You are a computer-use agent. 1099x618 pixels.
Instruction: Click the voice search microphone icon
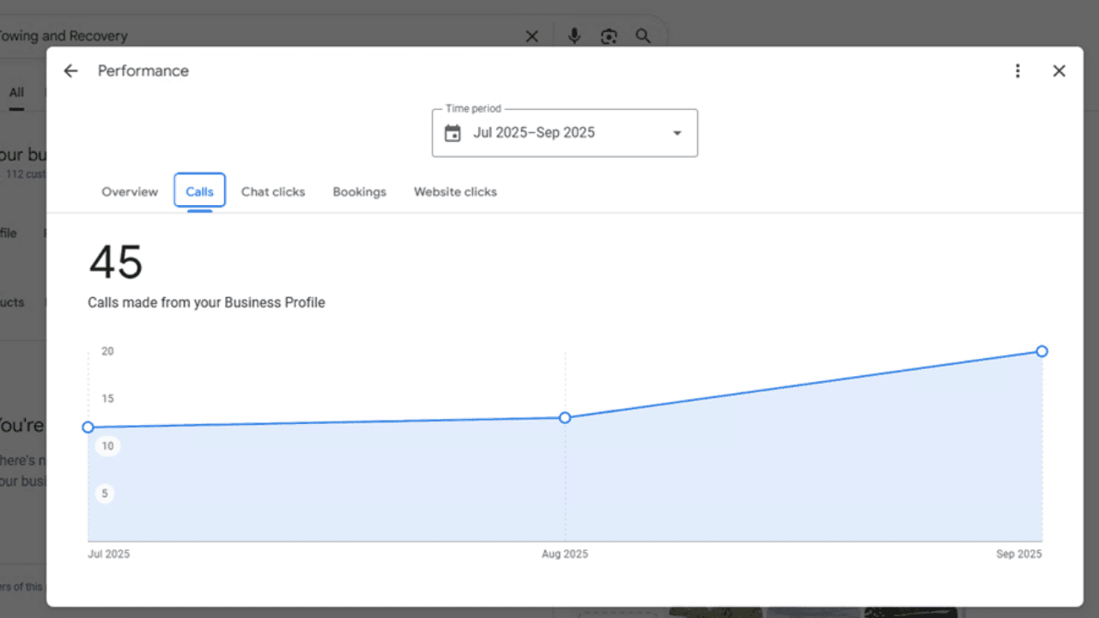[x=574, y=36]
